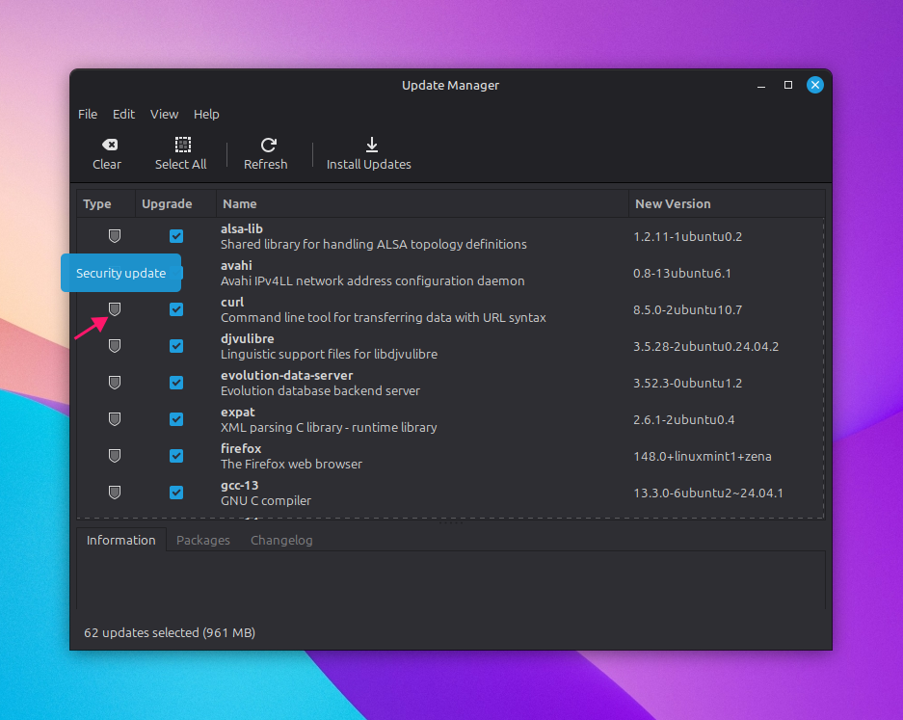Open the Edit menu
This screenshot has width=903, height=720.
tap(123, 114)
